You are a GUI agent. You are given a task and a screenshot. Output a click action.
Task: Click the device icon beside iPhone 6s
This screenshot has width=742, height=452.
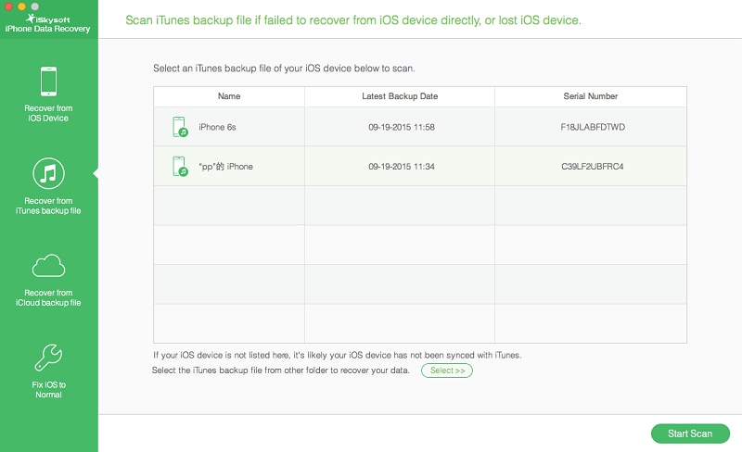(180, 127)
